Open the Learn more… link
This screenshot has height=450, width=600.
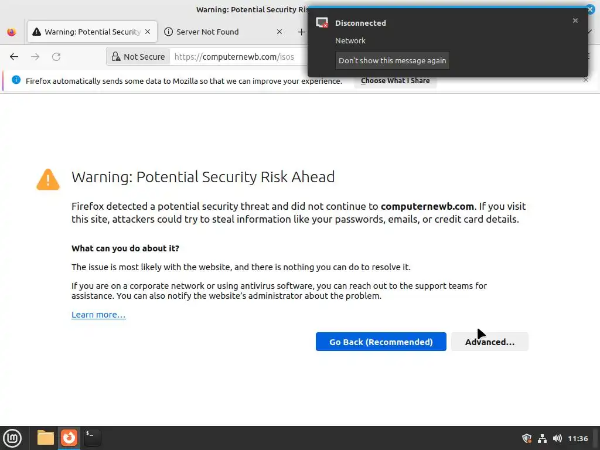click(98, 315)
